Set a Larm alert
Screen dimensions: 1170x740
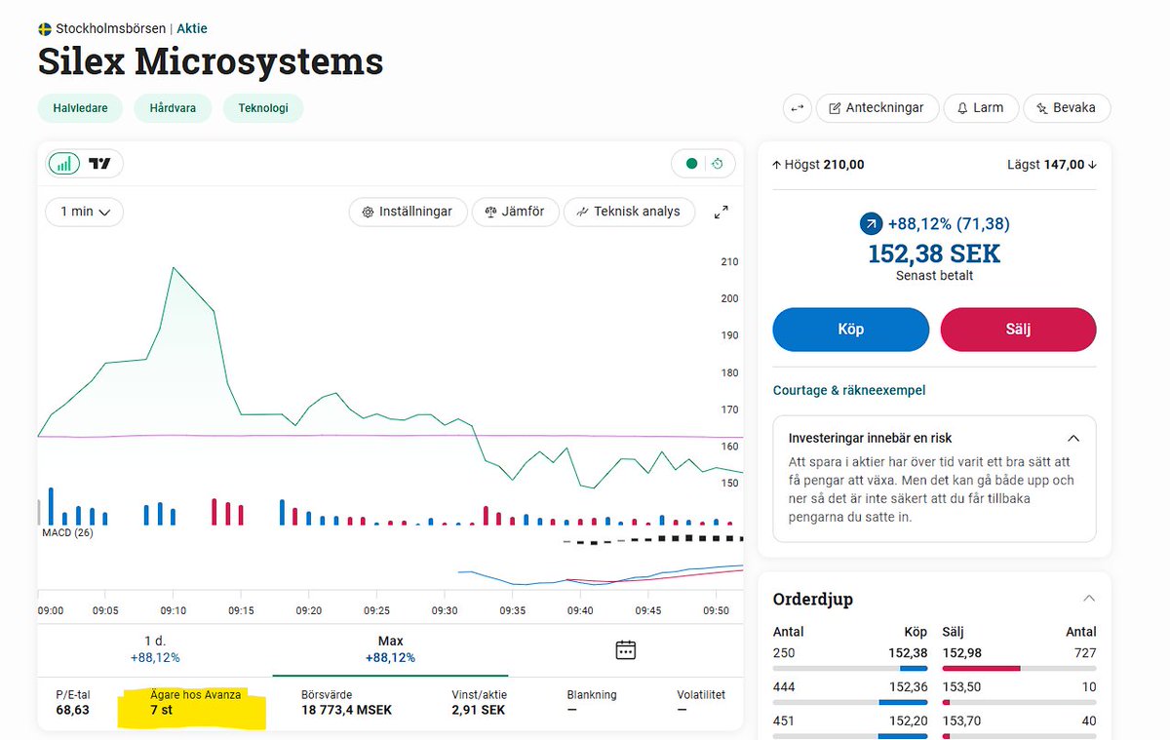(981, 108)
